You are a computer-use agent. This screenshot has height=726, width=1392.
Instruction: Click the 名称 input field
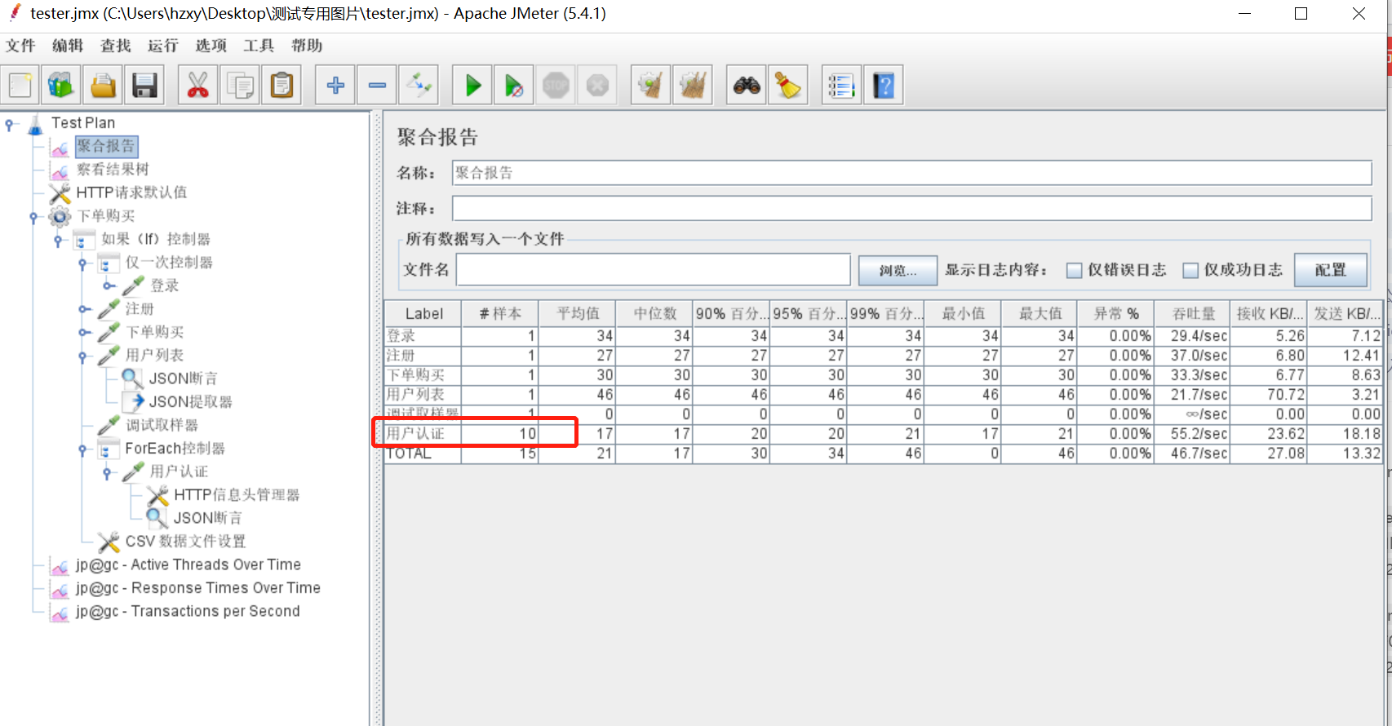pyautogui.click(x=912, y=173)
